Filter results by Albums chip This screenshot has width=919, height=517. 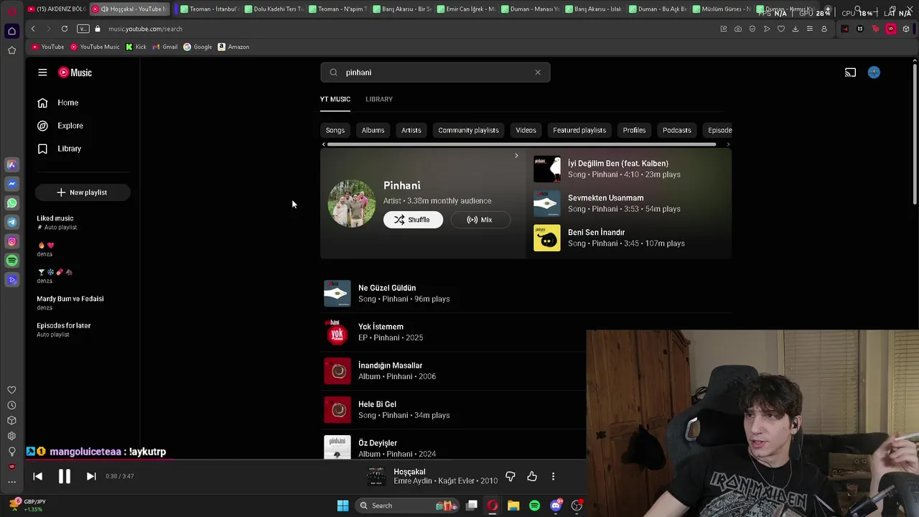click(x=373, y=130)
